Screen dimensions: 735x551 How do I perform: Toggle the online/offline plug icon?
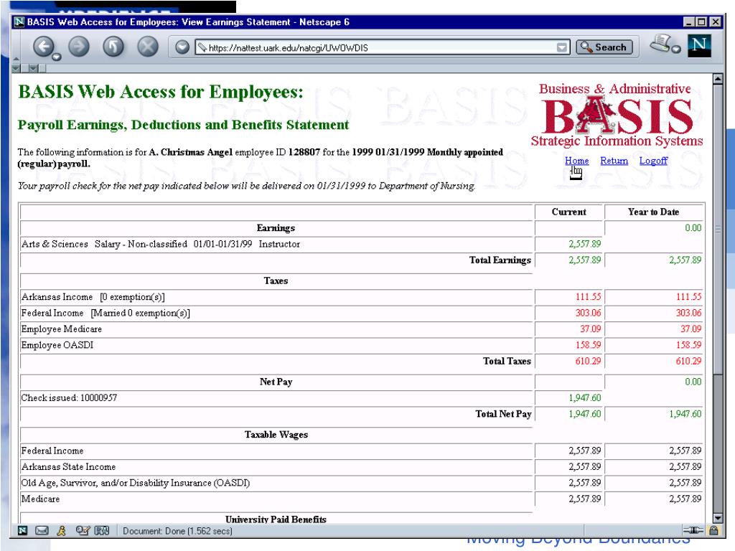point(693,530)
